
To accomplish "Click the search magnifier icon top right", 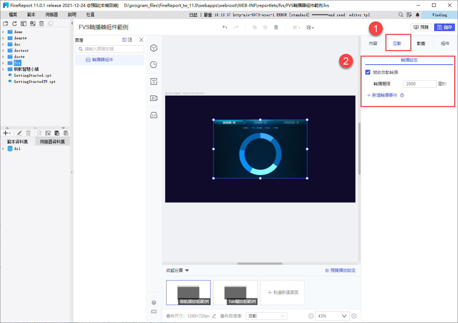I will tap(401, 15).
